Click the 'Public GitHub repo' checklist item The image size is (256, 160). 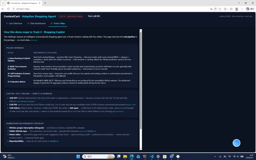pos(18,131)
